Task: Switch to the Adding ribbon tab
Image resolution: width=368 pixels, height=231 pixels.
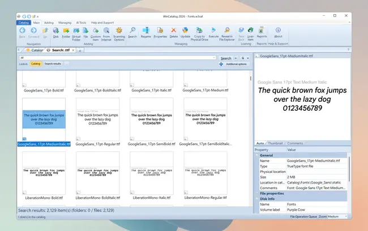Action: [x=49, y=23]
